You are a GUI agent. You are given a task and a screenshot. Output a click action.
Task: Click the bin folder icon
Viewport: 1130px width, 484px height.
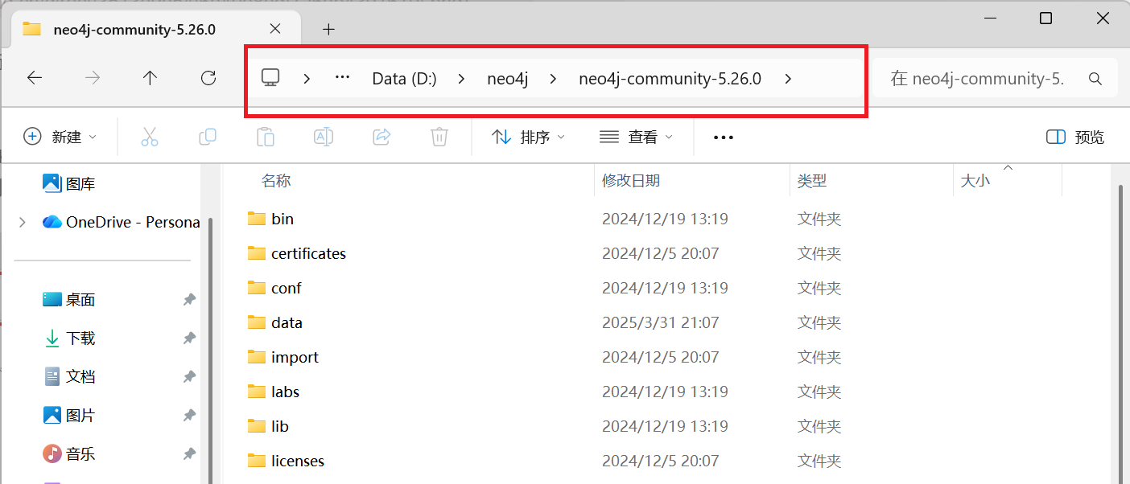257,219
